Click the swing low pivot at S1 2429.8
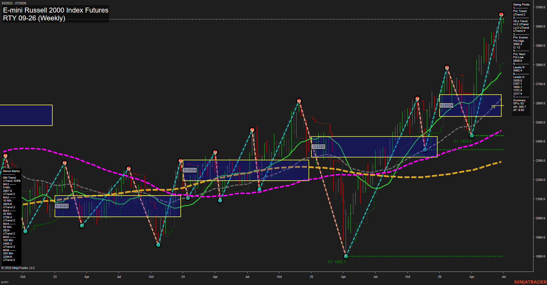Screen dimensions: 547x285 (x=472, y=136)
